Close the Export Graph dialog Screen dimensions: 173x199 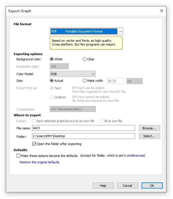(x=162, y=11)
